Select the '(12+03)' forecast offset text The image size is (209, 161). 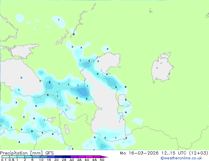[x=198, y=153]
